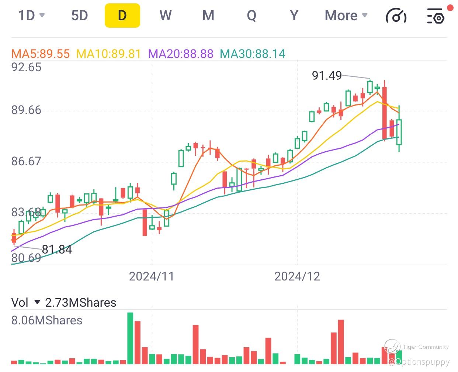Click the 2024/11 date axis label

point(151,276)
